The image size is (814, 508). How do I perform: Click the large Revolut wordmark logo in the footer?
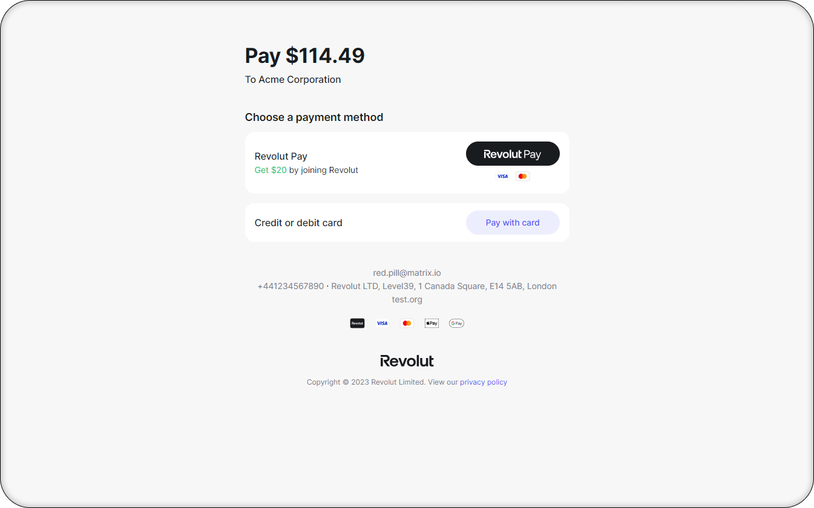point(407,361)
